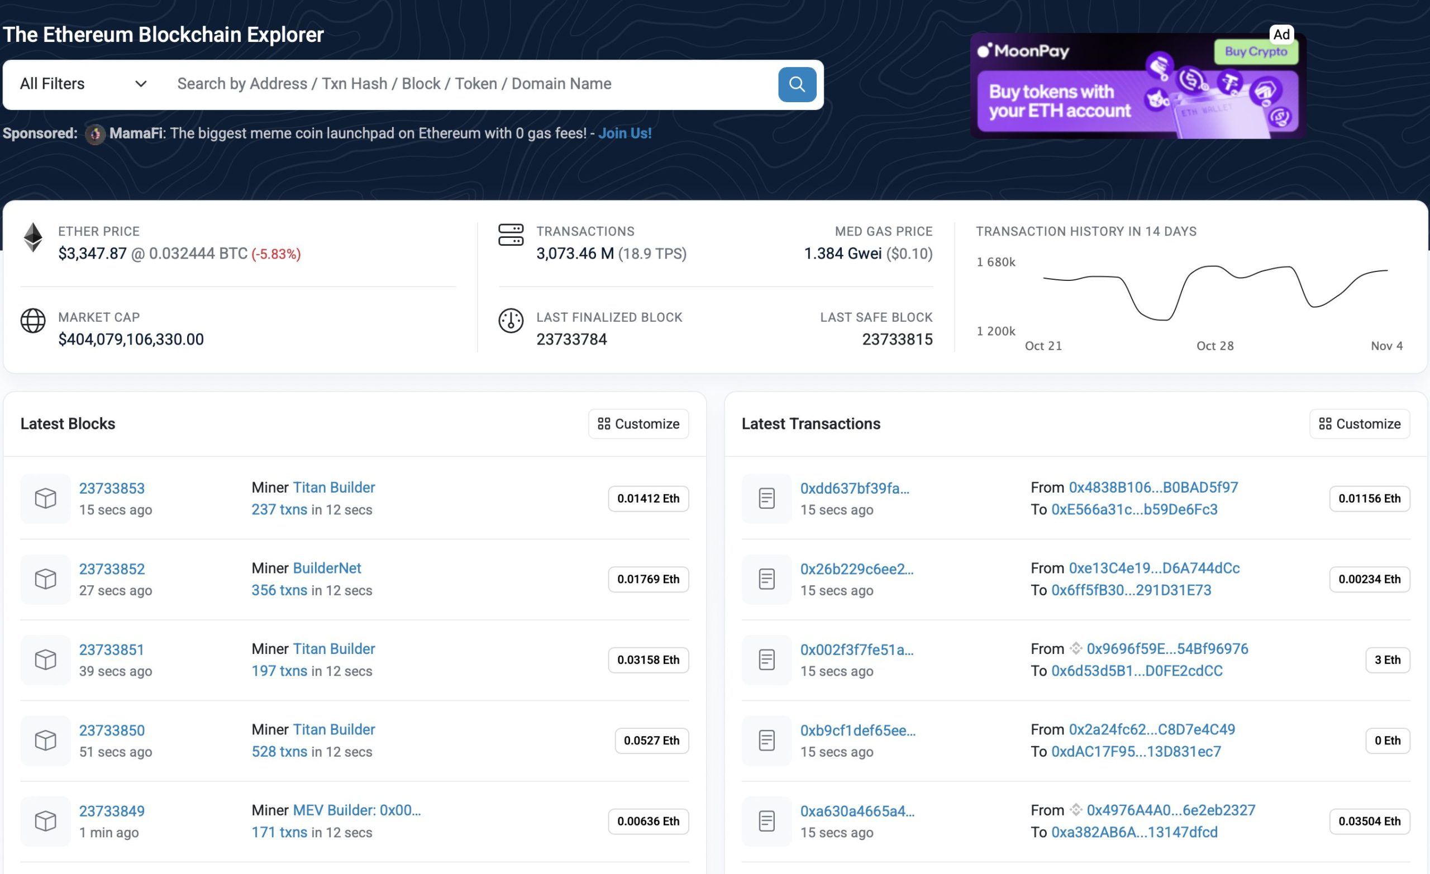
Task: Click the globe icon next to Market Cap
Action: tap(33, 321)
